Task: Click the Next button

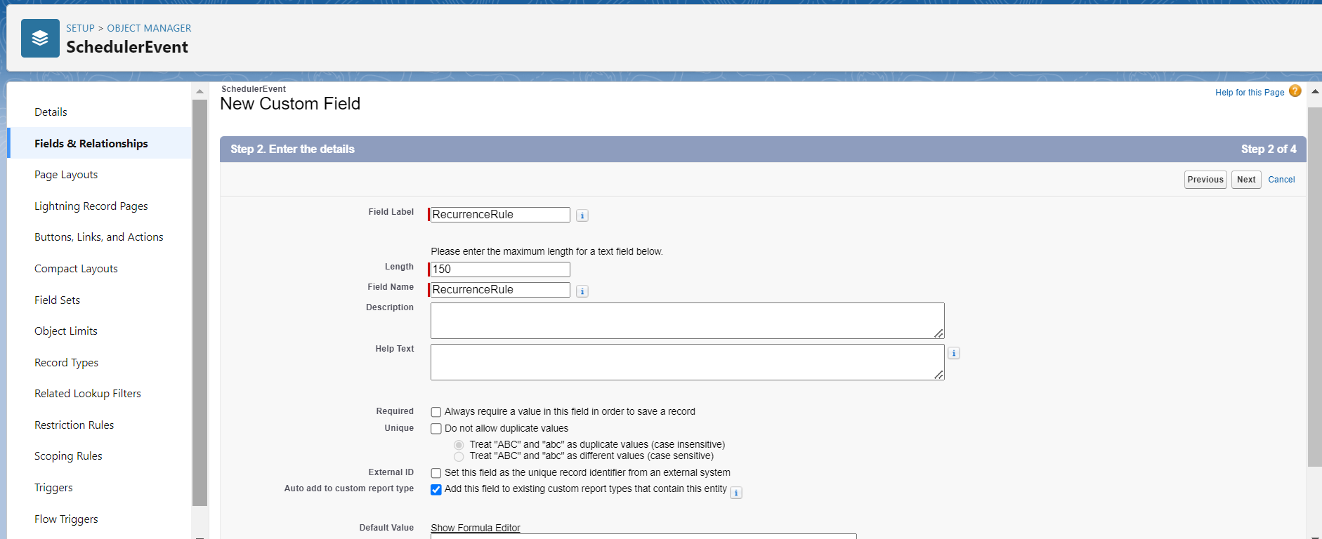Action: click(1245, 180)
